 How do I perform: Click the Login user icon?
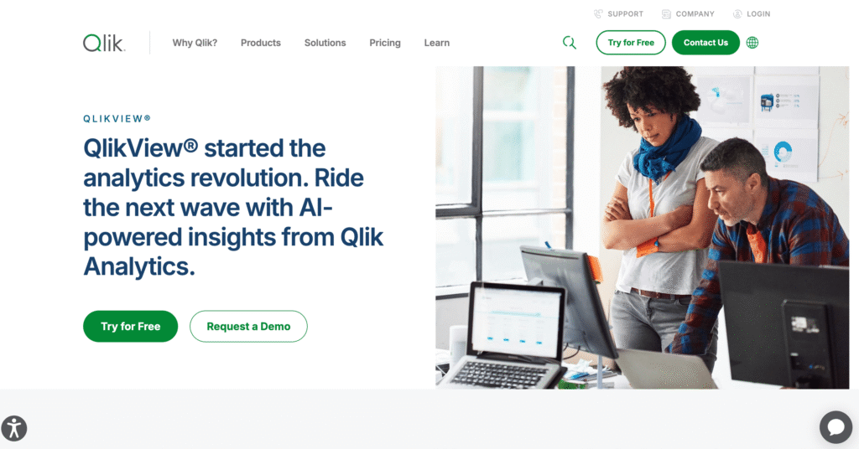[x=737, y=13]
